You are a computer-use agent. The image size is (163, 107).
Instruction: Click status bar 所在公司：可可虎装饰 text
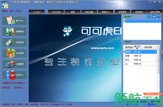(50, 104)
